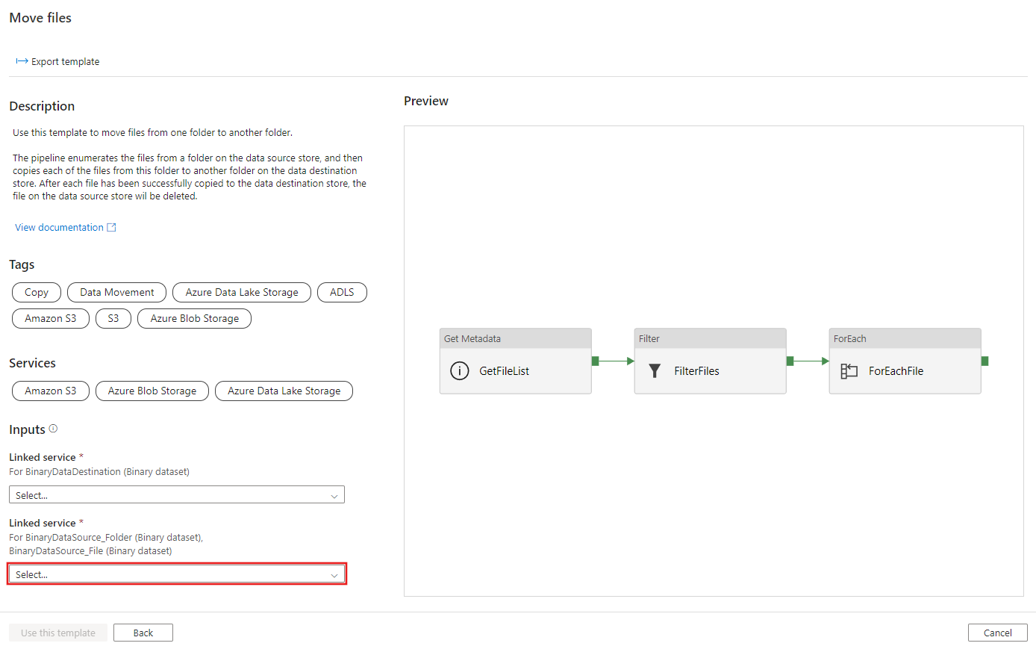Select the Amazon S3 service chip
Viewport: 1036px width, 649px height.
pos(51,391)
